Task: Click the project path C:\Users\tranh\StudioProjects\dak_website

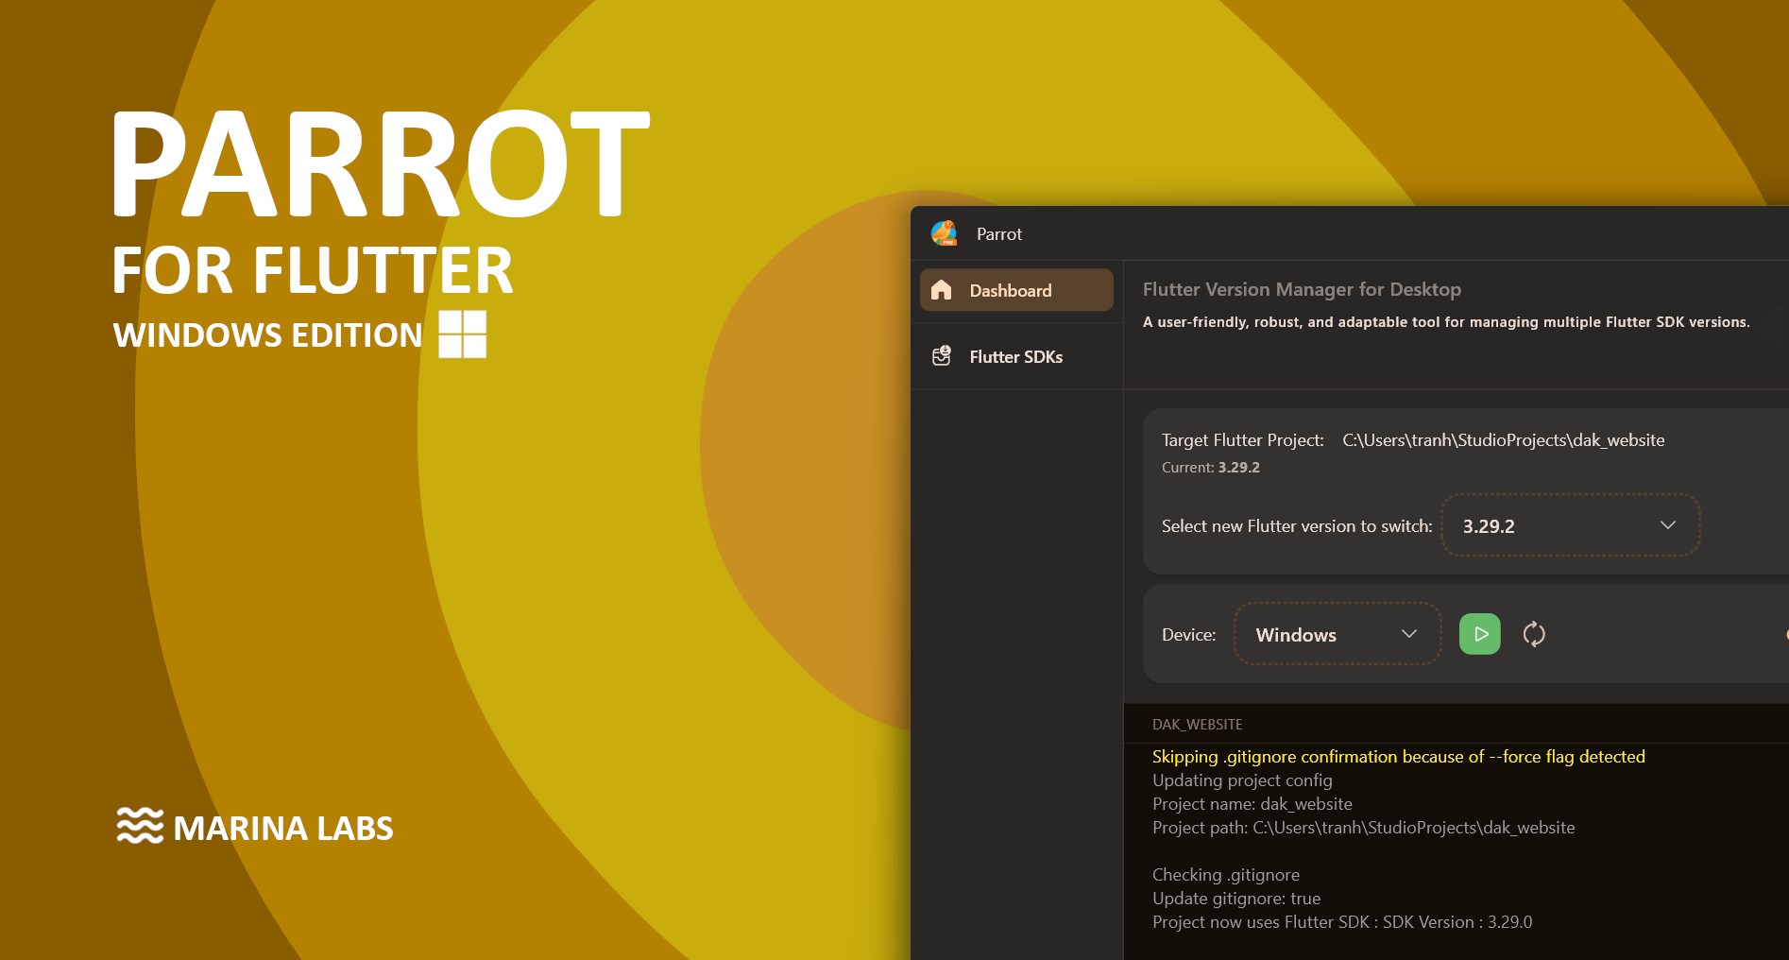Action: pos(1504,440)
